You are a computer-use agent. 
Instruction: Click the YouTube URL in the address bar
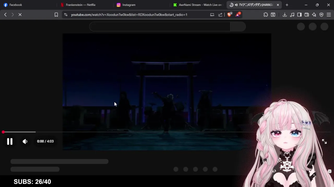pos(129,15)
